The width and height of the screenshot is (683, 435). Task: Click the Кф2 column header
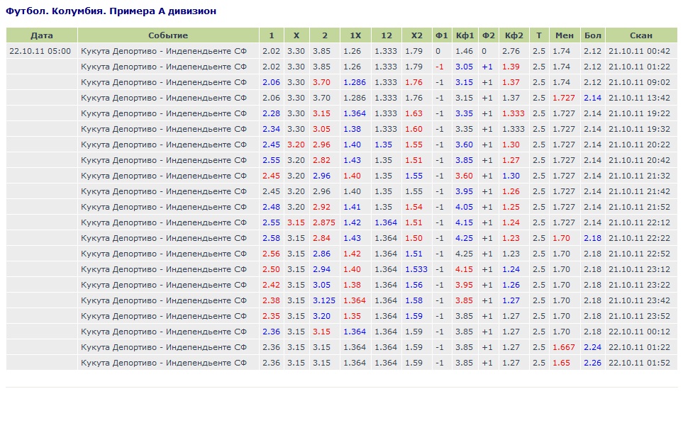514,35
